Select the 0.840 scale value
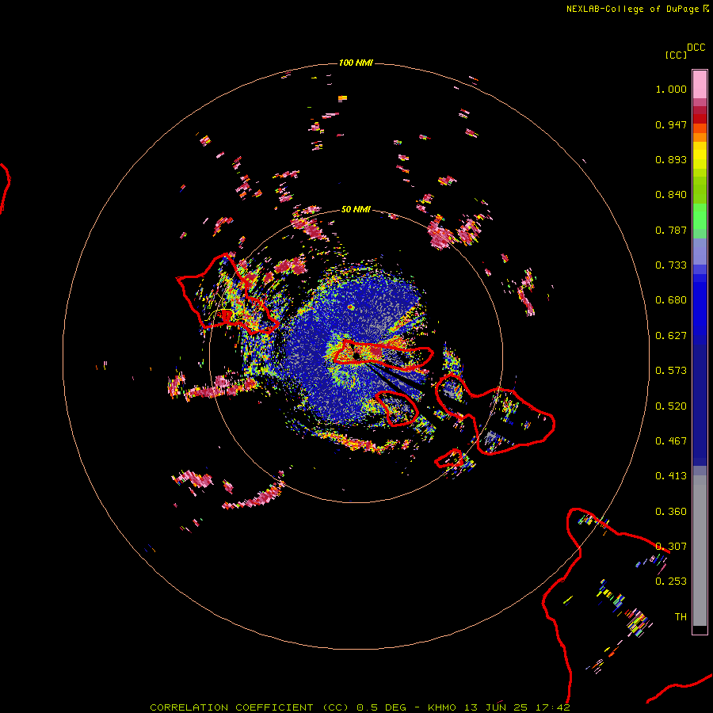 tap(671, 195)
